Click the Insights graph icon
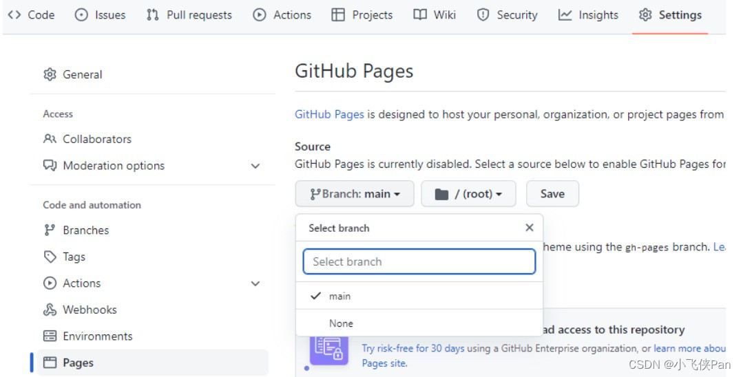Image resolution: width=741 pixels, height=377 pixels. click(x=565, y=15)
